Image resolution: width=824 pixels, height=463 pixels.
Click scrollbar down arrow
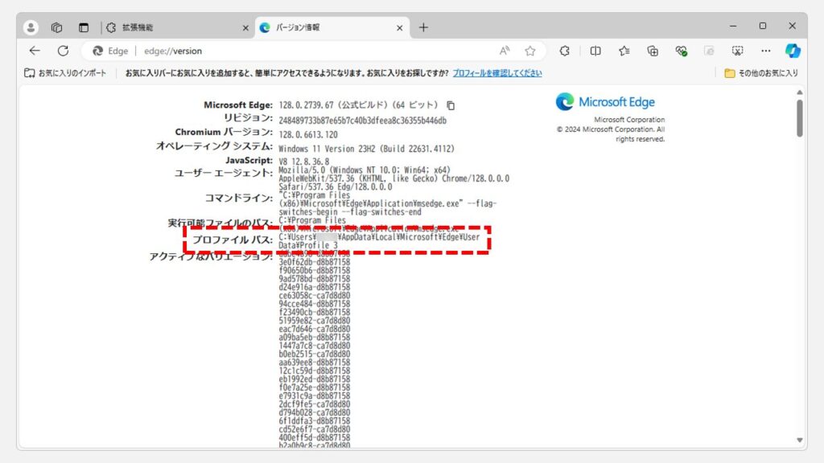click(x=799, y=440)
